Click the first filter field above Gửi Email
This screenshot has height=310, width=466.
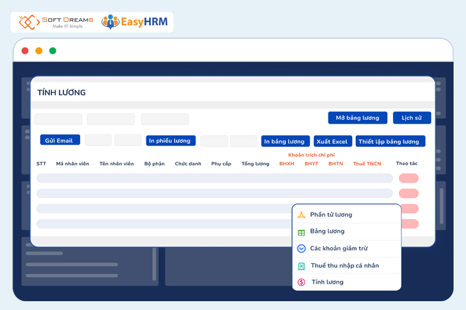tap(58, 119)
